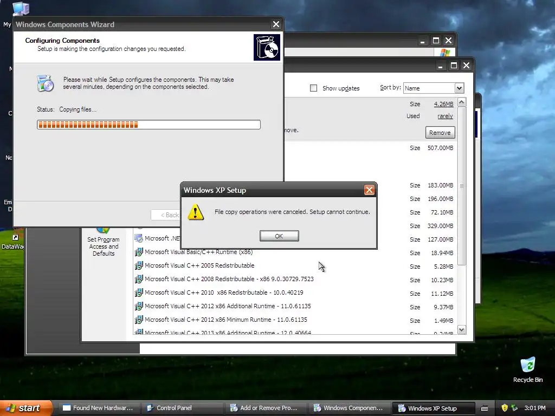
Task: Close the Windows XP Setup warning dialog
Action: pyautogui.click(x=369, y=190)
